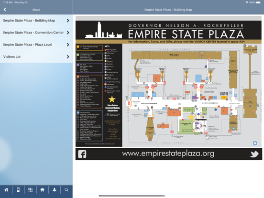This screenshot has width=264, height=198.
Task: Expand chevron beside Visitors Lot row
Action: 68,57
